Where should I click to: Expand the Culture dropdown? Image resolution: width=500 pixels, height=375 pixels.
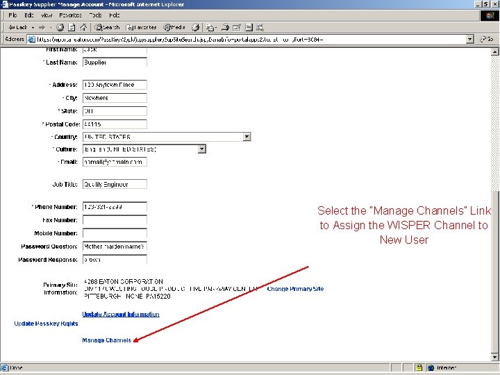pyautogui.click(x=201, y=149)
